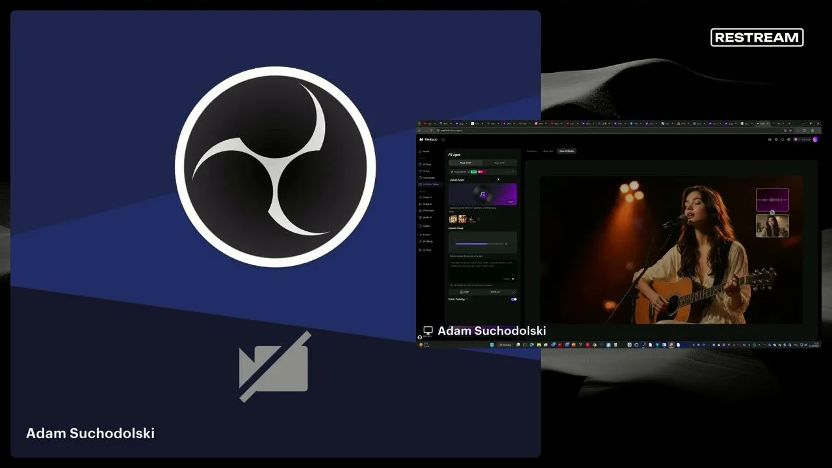832x468 pixels.
Task: Open the taskbar weather widget
Action: (423, 344)
